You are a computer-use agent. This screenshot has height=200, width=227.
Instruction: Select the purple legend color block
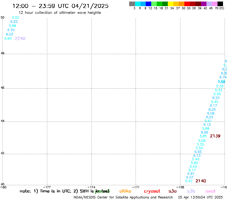pos(204,4)
